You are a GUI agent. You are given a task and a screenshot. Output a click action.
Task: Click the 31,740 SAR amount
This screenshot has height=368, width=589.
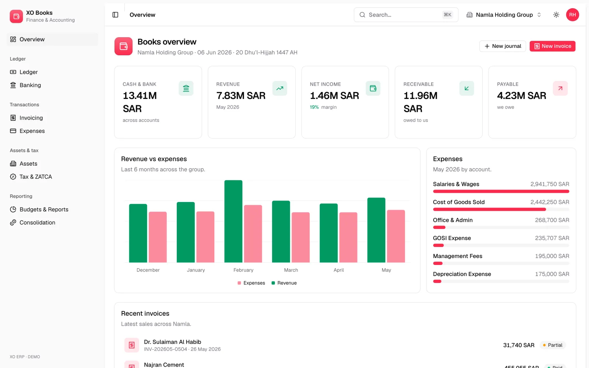(519, 345)
